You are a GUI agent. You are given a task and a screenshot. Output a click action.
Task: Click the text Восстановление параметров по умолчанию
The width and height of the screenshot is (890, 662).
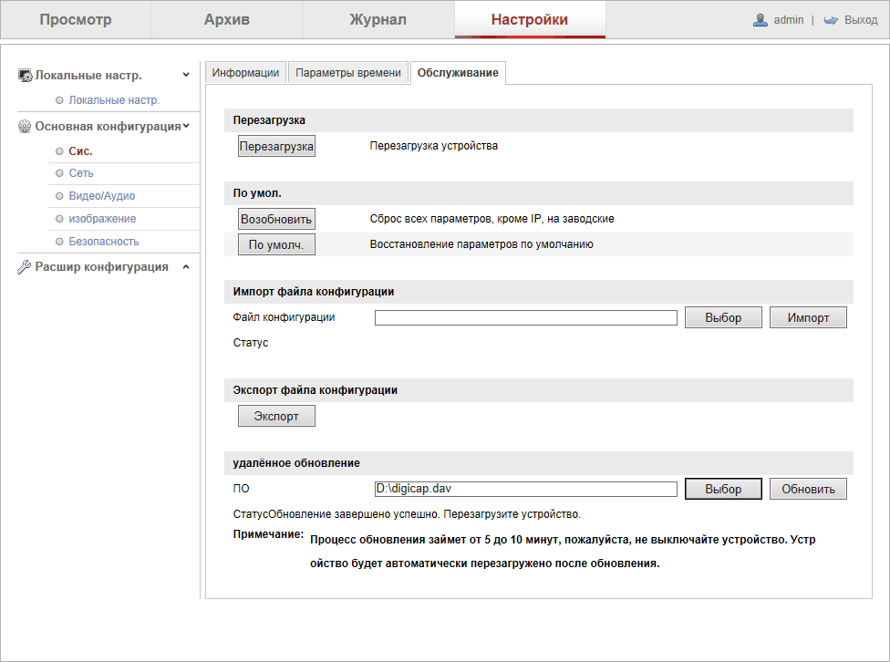pos(481,244)
